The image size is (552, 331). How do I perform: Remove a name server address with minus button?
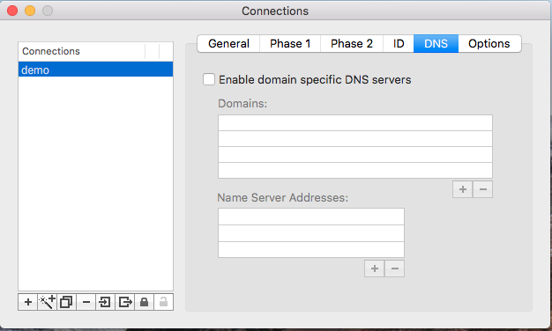pyautogui.click(x=395, y=268)
